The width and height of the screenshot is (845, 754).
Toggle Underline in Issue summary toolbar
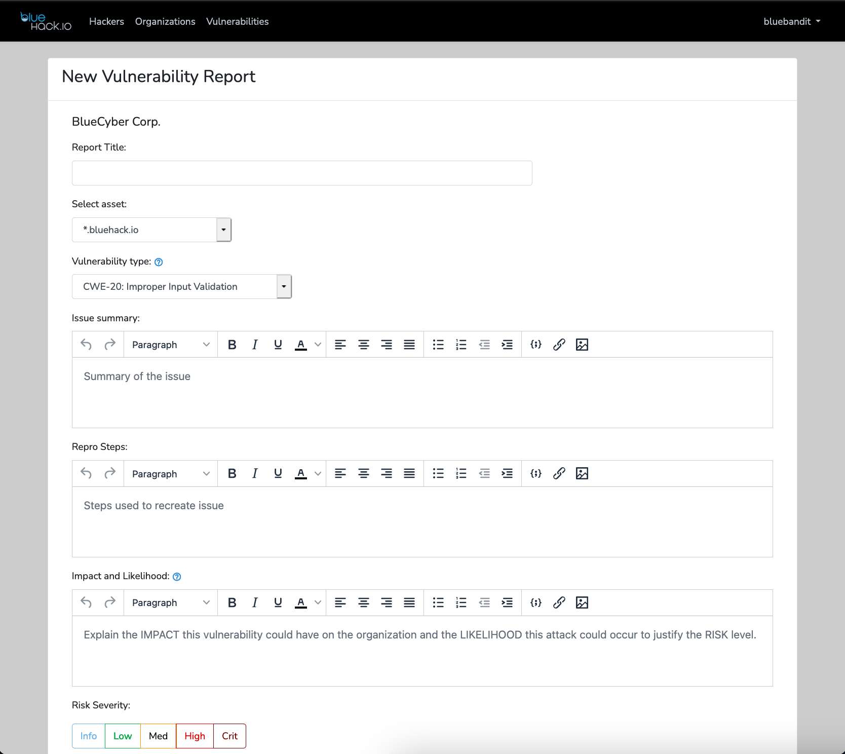(278, 345)
